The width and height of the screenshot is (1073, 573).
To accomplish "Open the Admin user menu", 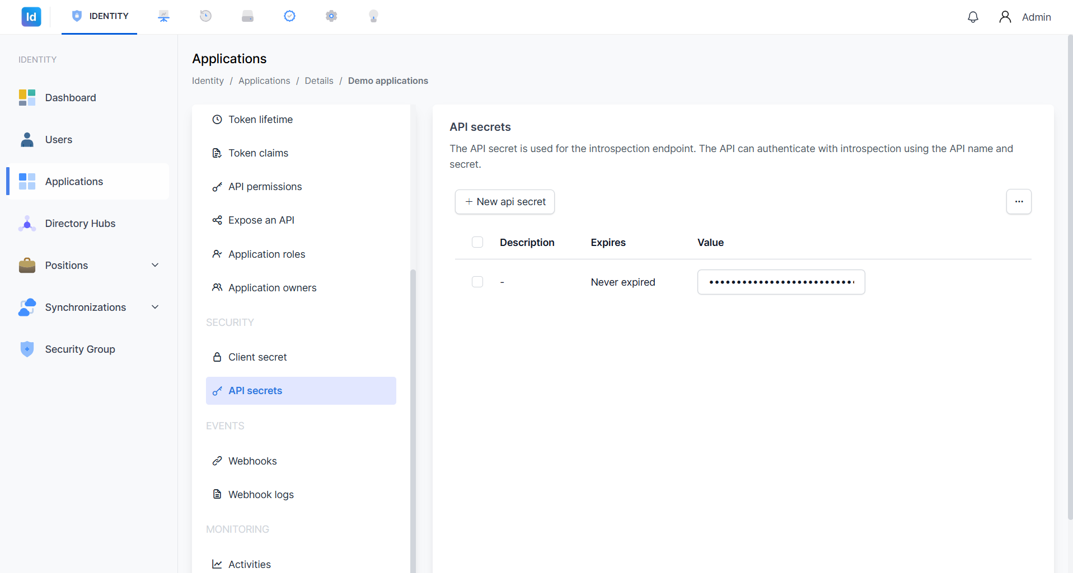I will click(x=1025, y=17).
